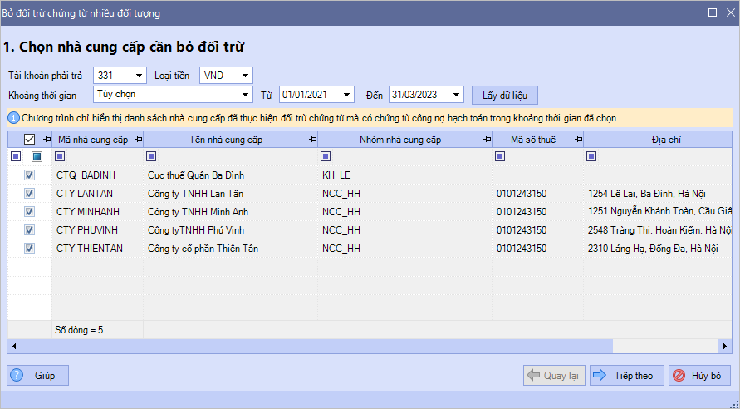Click the pin icon on Mã nhà cung cấp column
The width and height of the screenshot is (740, 409).
[138, 140]
